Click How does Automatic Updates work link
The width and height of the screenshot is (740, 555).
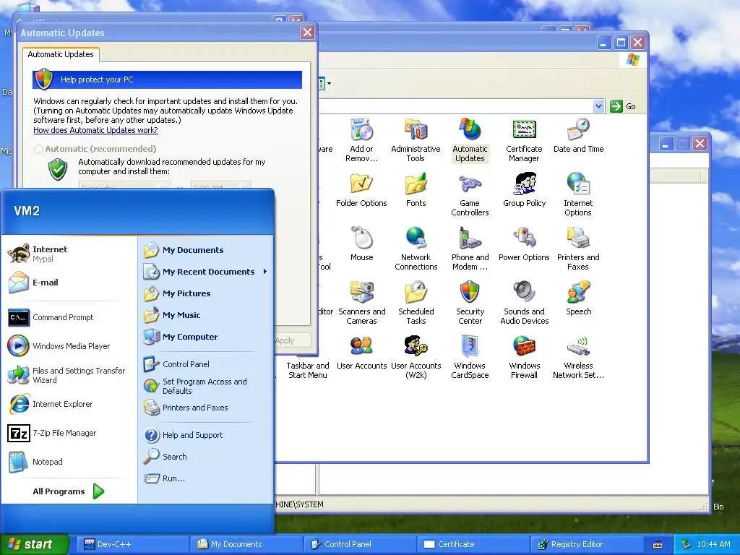[95, 130]
